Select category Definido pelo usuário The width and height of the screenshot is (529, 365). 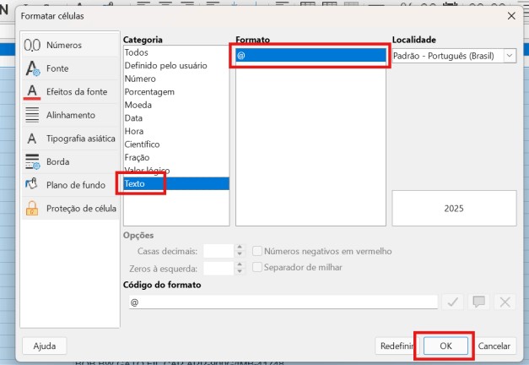coord(176,66)
